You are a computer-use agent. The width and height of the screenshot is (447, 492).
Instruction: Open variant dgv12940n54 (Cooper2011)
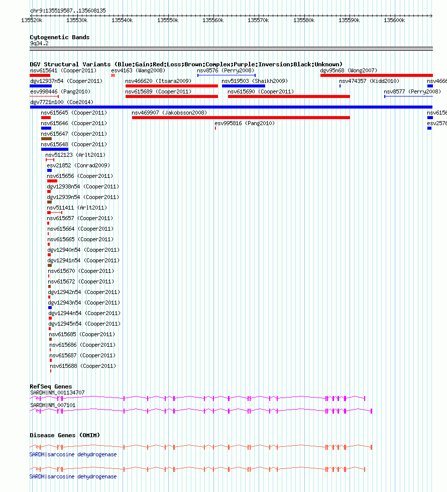[x=83, y=250]
